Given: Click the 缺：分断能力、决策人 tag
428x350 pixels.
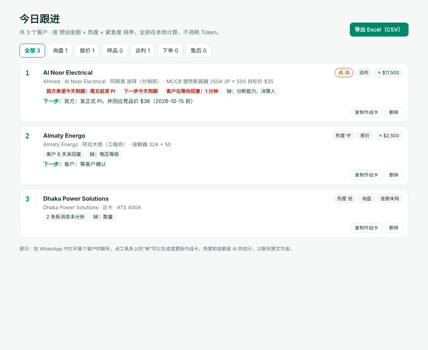Looking at the screenshot, I should [251, 91].
